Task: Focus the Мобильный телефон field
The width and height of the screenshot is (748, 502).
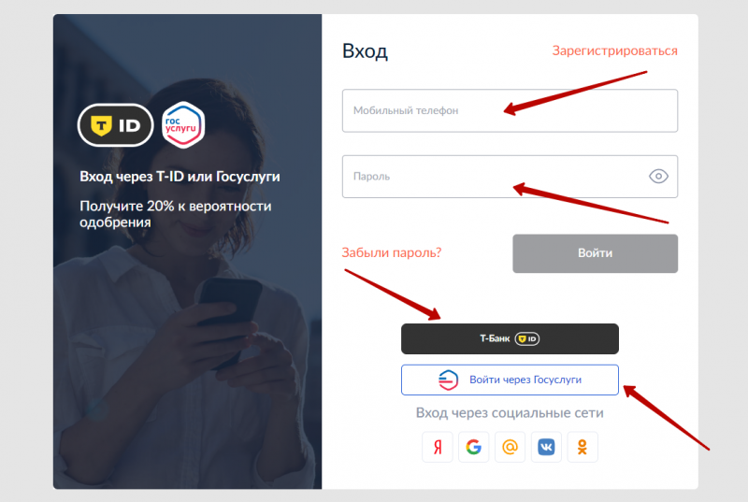Action: point(510,110)
